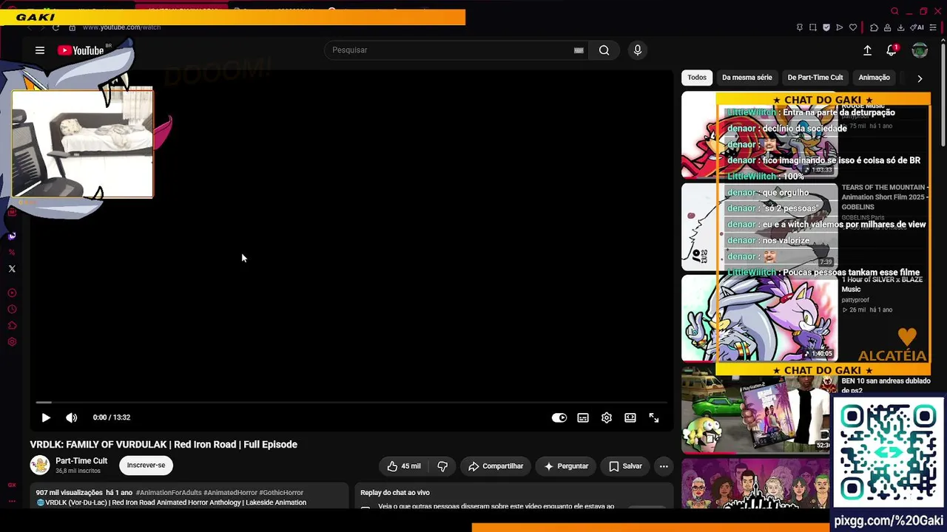The image size is (947, 532).
Task: Dislike the video
Action: 442,466
